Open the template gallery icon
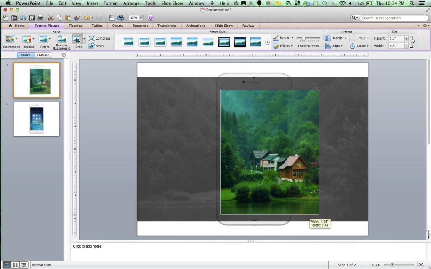431x269 pixels. coord(14,18)
